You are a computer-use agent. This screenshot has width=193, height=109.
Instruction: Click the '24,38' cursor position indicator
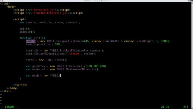pos(165,107)
